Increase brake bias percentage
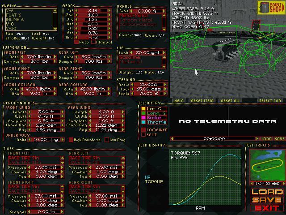The width and height of the screenshot is (286, 215). pyautogui.click(x=164, y=11)
